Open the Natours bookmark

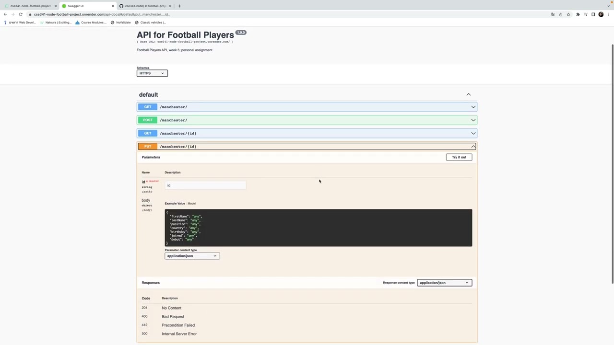[56, 23]
